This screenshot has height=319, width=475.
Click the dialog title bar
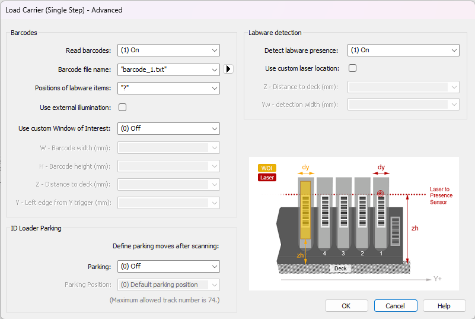pyautogui.click(x=237, y=10)
